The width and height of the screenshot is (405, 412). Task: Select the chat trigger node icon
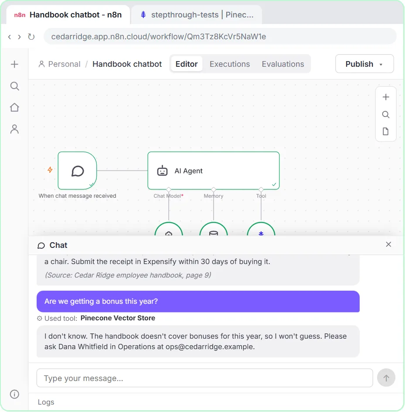click(x=78, y=171)
